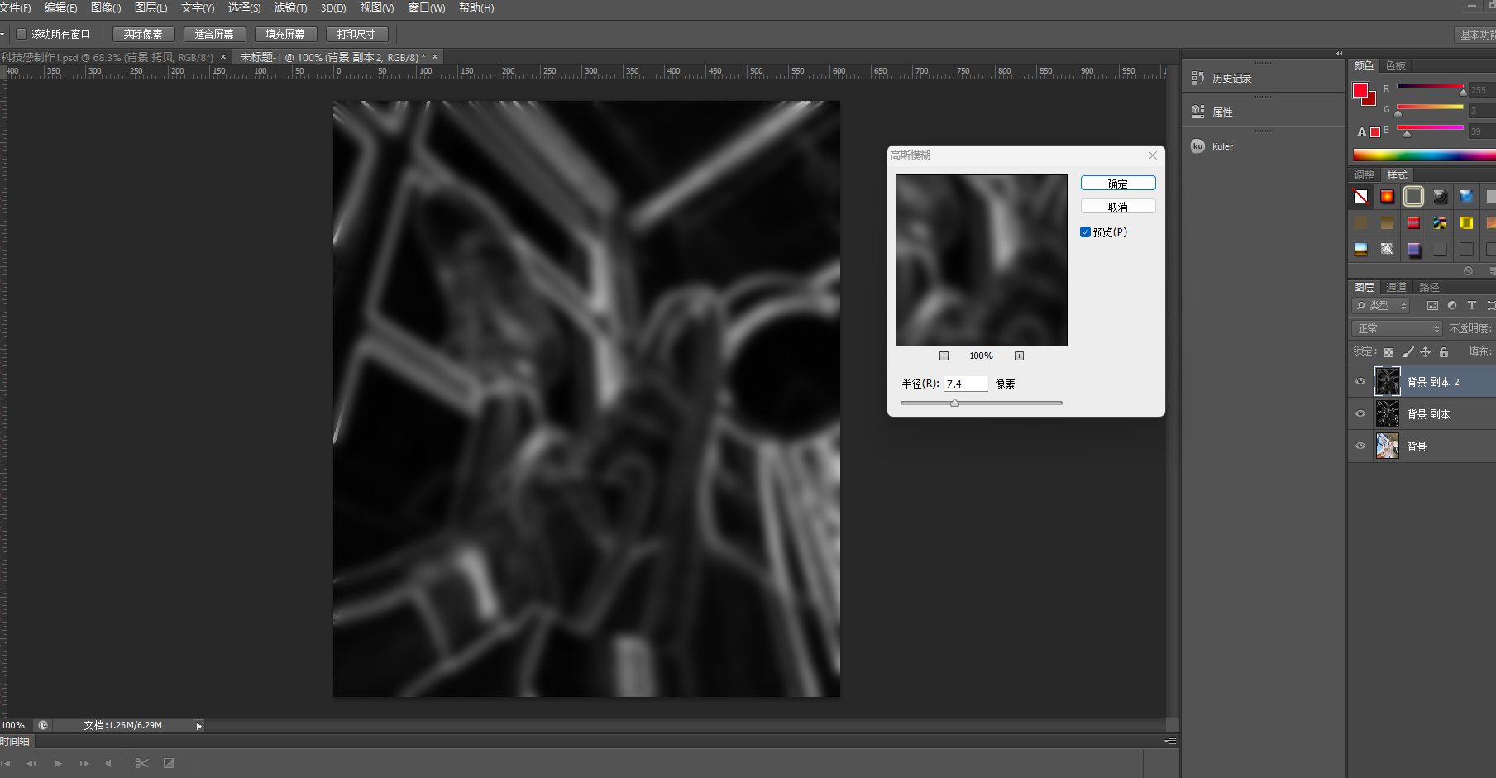Select the 背景 副本 layer thumbnail

(x=1388, y=414)
